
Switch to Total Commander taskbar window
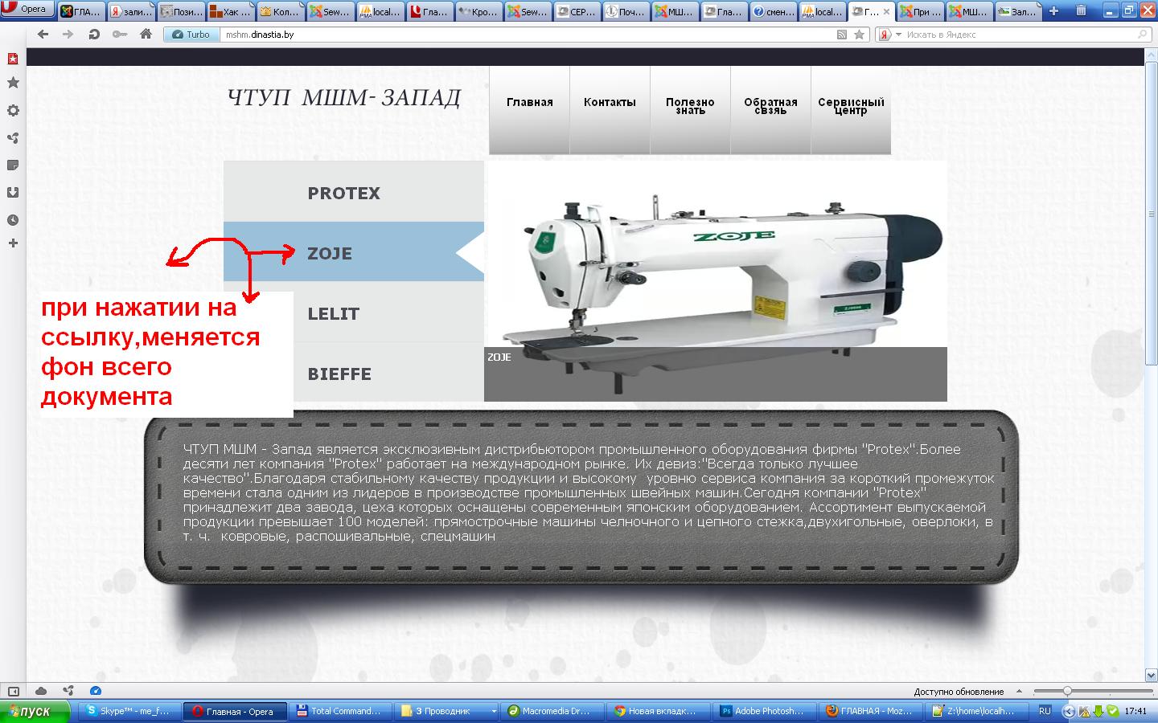pyautogui.click(x=340, y=711)
